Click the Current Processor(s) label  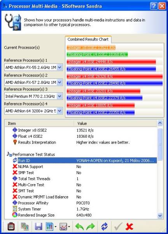click(22, 48)
